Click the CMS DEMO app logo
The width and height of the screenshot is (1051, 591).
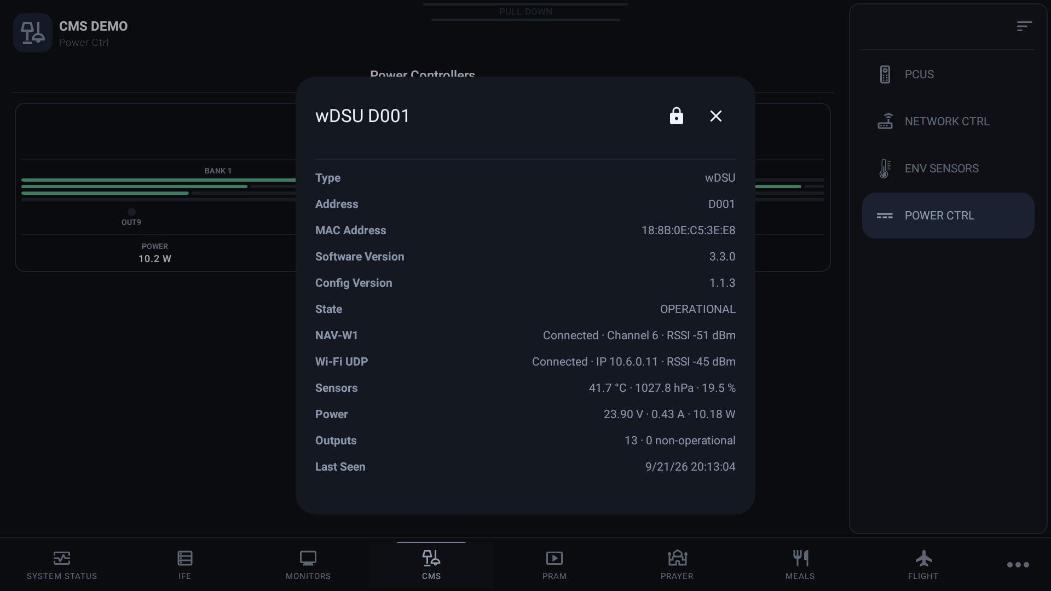pyautogui.click(x=33, y=33)
